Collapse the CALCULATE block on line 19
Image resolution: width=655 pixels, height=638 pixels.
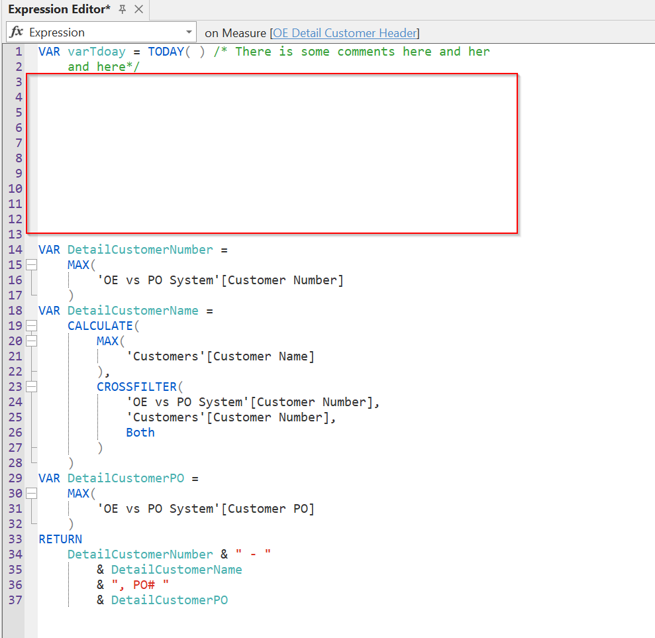(x=31, y=325)
